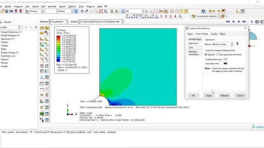Click the Box zoom tool
The height and width of the screenshot is (148, 264).
tap(96, 11)
